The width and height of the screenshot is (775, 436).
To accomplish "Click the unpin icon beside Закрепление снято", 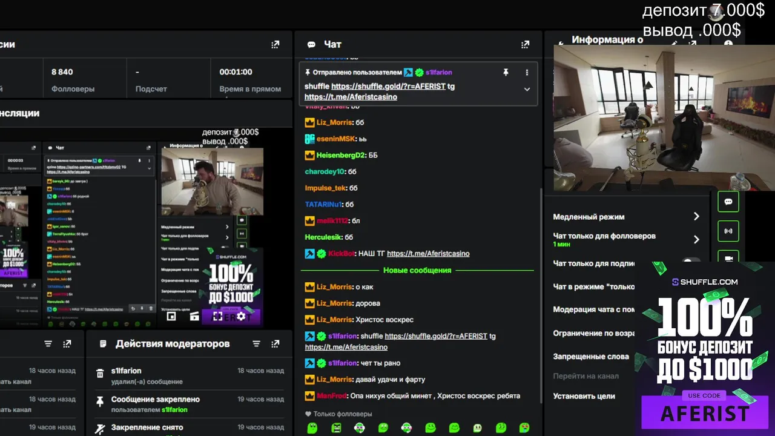I will 100,429.
